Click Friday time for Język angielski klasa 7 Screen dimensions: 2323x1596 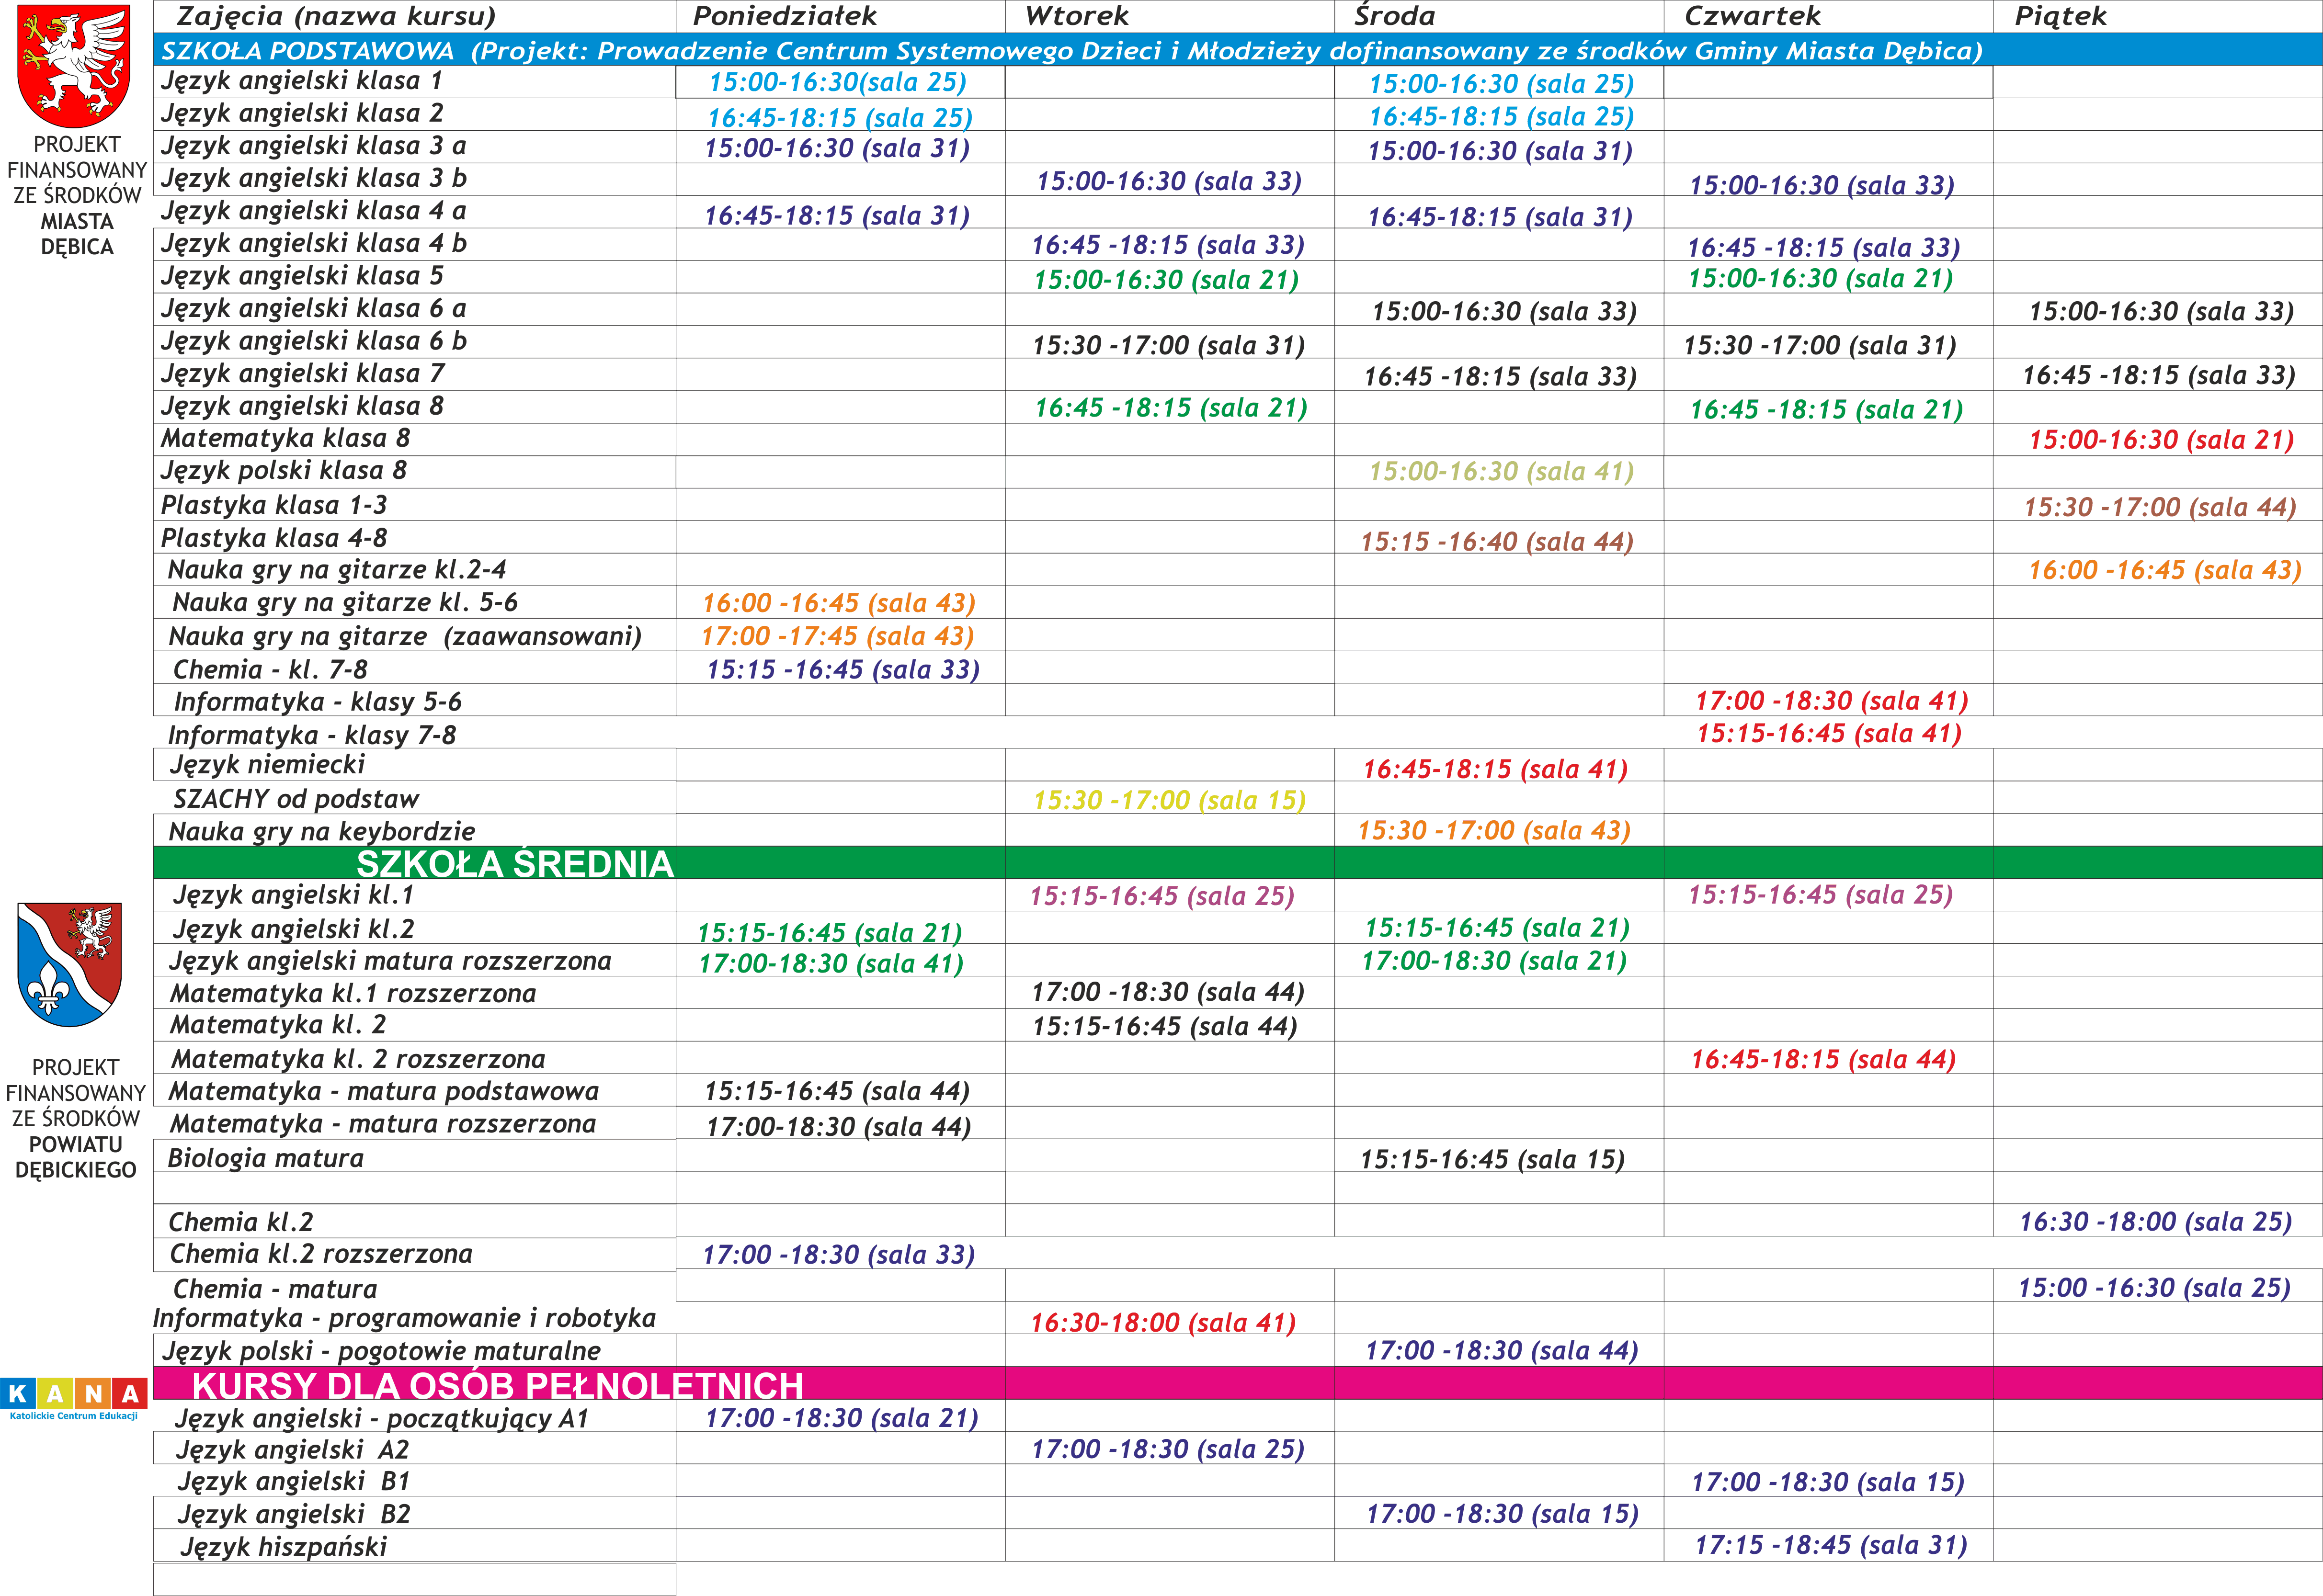(x=2159, y=376)
